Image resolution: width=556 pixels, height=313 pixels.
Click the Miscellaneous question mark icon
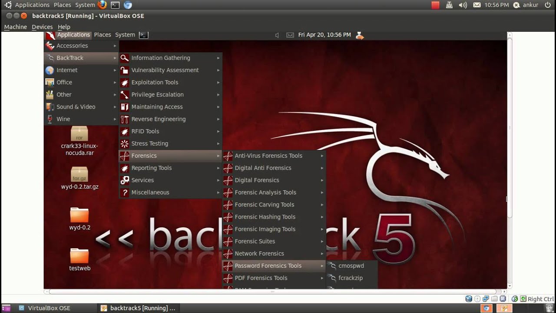[125, 192]
